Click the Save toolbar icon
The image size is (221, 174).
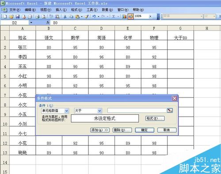point(18,16)
